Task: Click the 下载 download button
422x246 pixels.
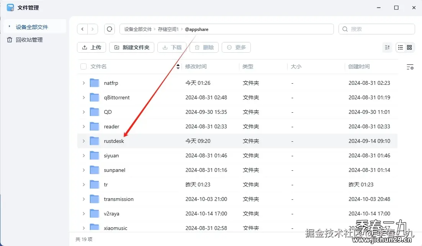Action: click(x=172, y=47)
